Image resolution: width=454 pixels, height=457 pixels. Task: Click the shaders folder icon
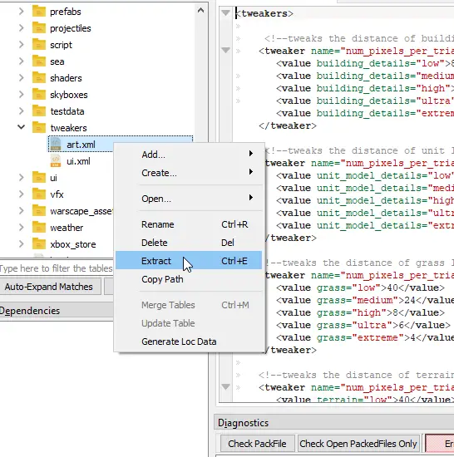click(39, 78)
